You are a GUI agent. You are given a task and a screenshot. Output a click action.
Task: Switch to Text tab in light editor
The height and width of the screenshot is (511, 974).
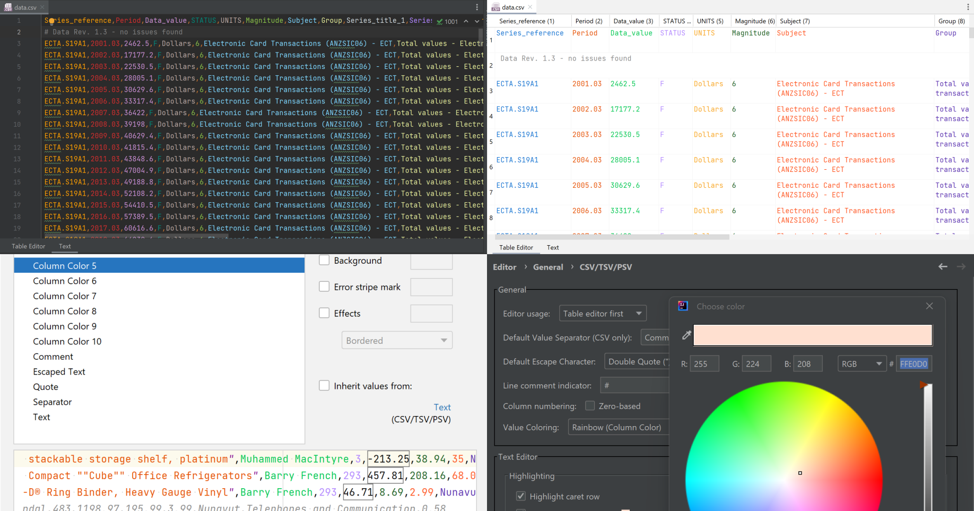pos(553,247)
